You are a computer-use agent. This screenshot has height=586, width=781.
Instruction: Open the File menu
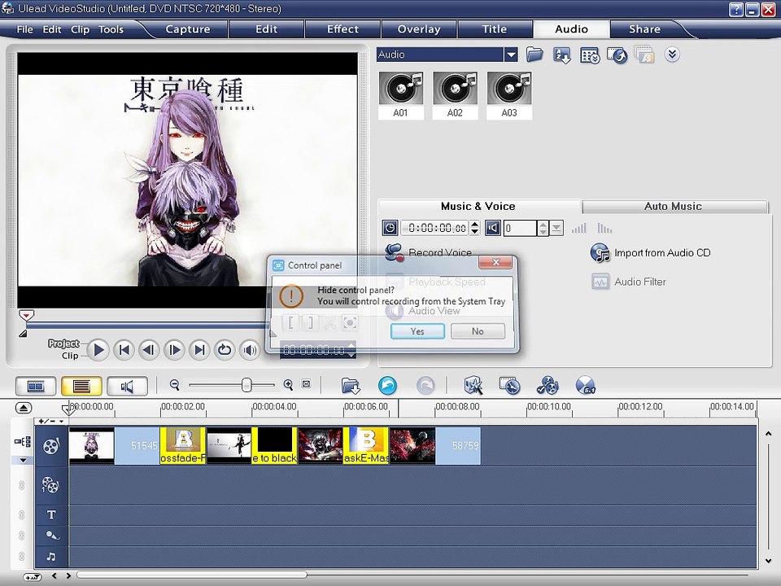[x=24, y=29]
